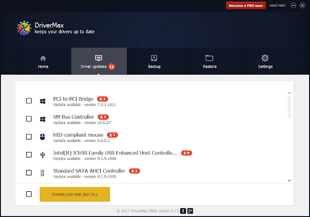Click the 'keeps your drivers up to date' tagline

pyautogui.click(x=64, y=31)
